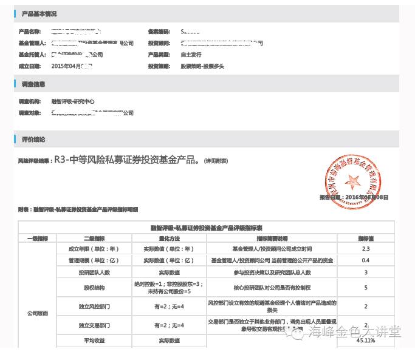Click '实际数值' in the 投研团队人数 row
The width and height of the screenshot is (415, 352).
point(169,272)
